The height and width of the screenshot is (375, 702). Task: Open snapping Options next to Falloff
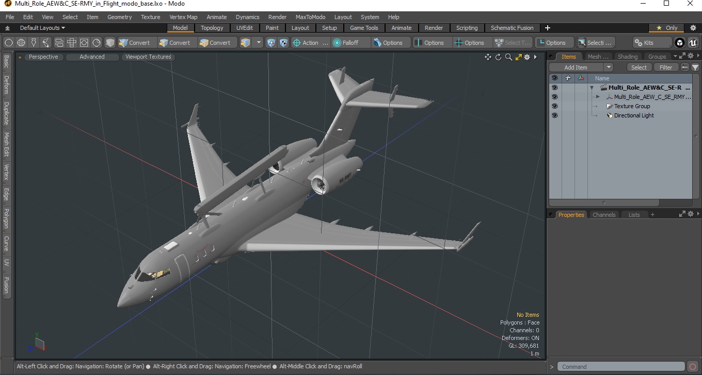click(391, 43)
